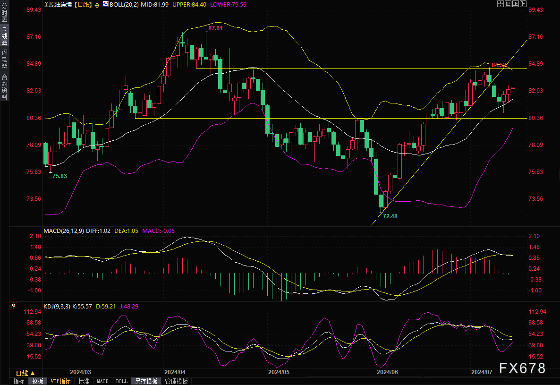Open the VIP指标 tab
The image size is (560, 385).
tap(60, 381)
